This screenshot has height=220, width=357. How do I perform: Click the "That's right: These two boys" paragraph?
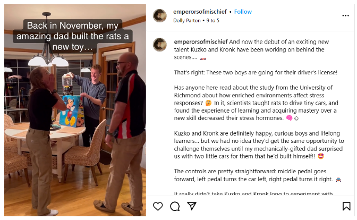click(255, 72)
